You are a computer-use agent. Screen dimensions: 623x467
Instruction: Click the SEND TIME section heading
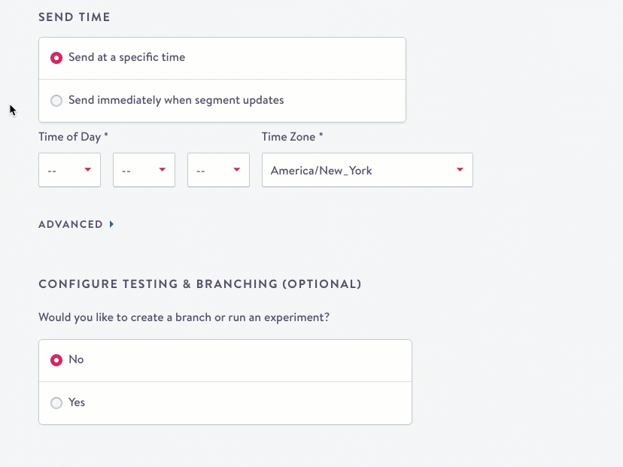tap(74, 17)
